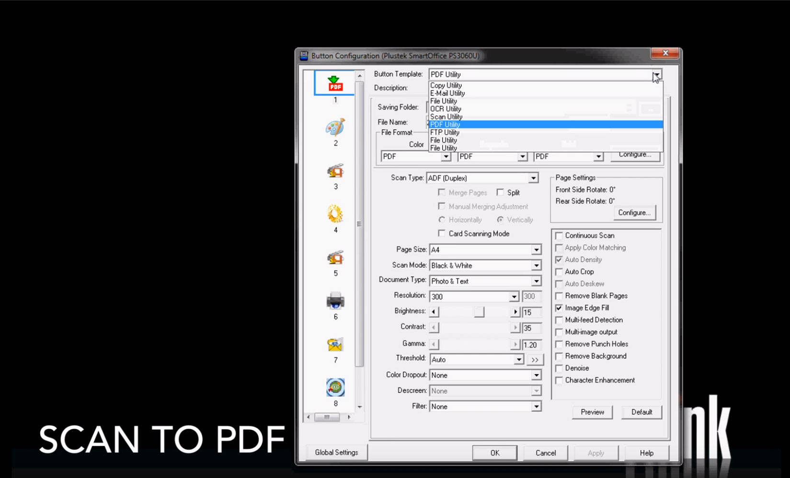Toggle the Split checkbox
The image size is (790, 478).
[x=500, y=192]
